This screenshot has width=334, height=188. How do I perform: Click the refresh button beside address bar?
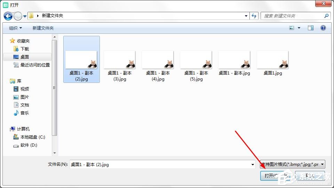point(254,16)
